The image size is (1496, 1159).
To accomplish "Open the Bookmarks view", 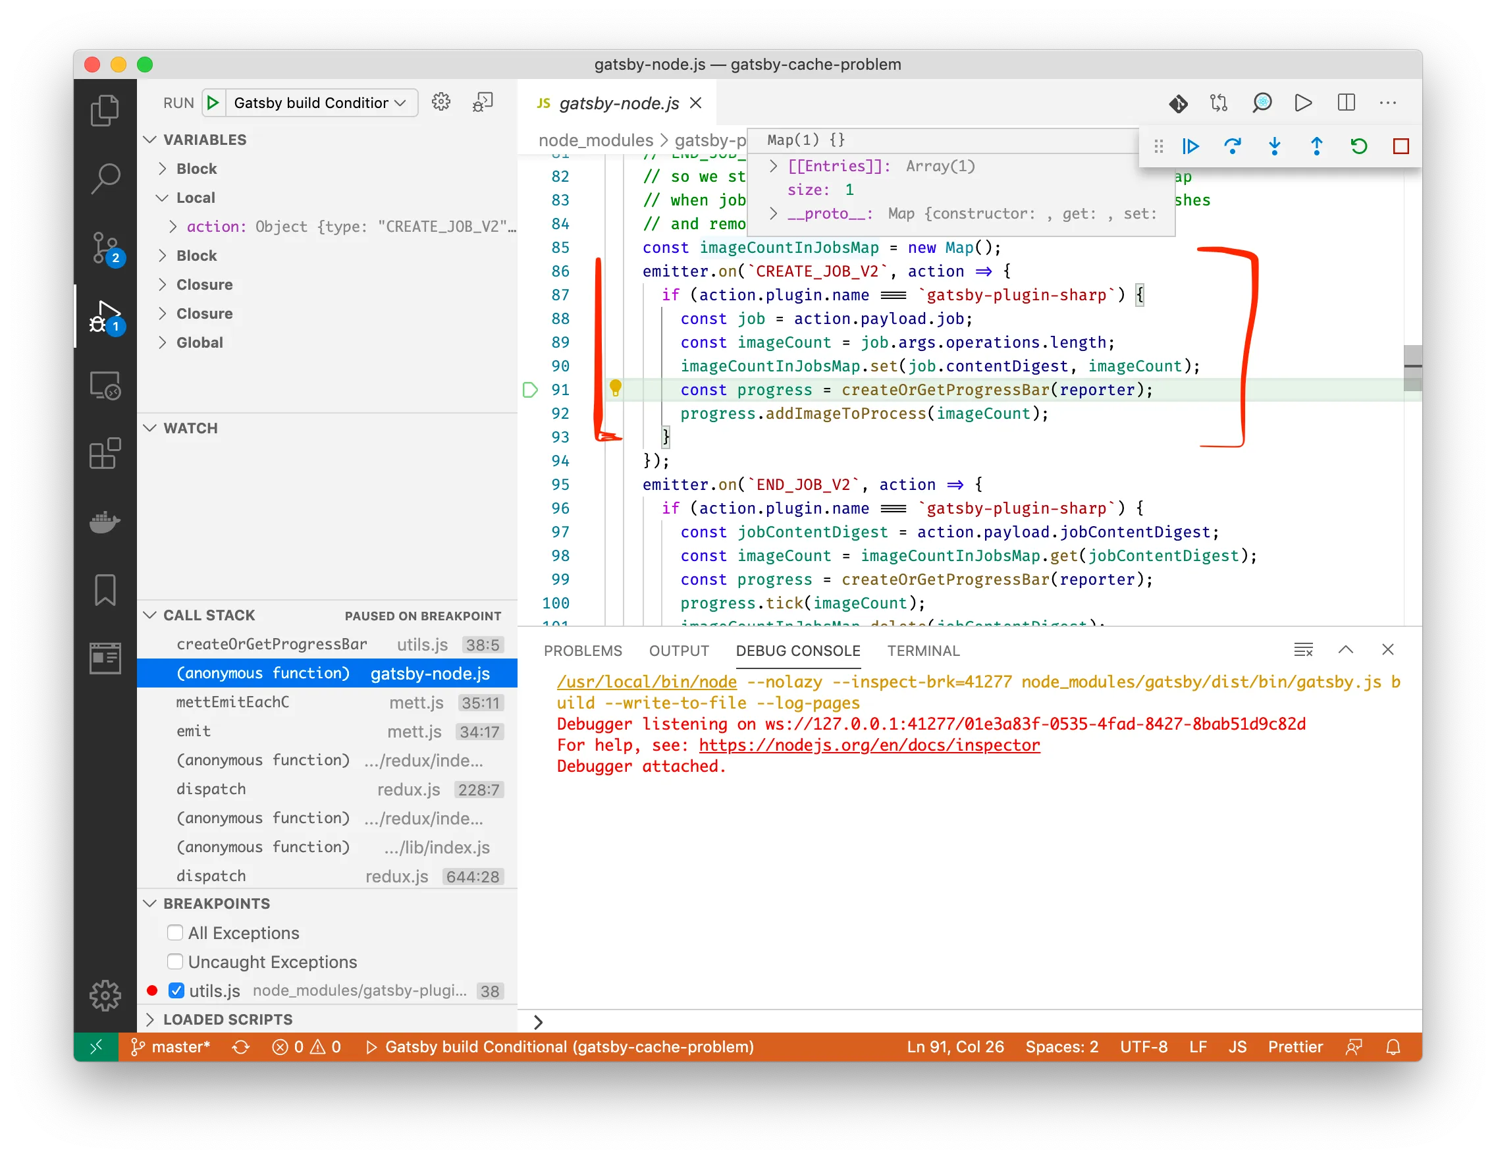I will click(105, 590).
